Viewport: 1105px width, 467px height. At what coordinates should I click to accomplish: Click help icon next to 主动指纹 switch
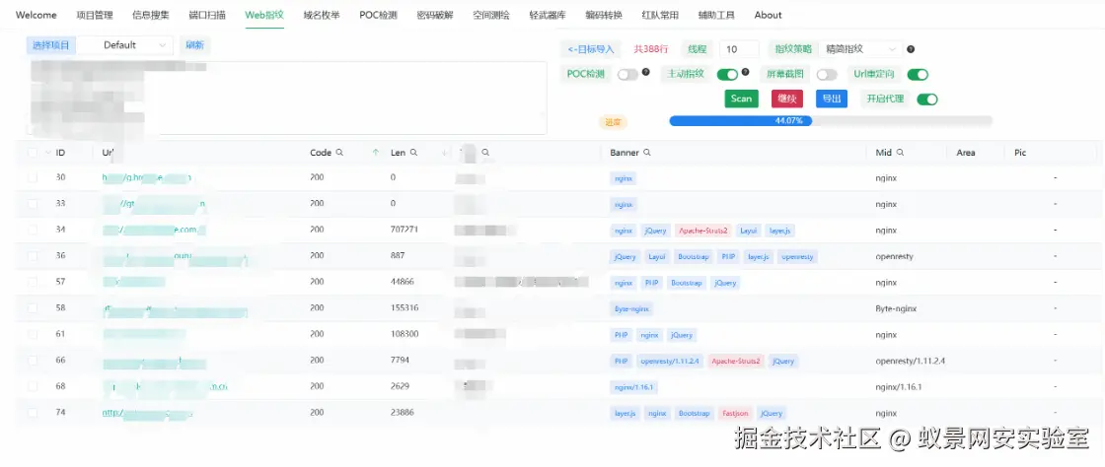tap(745, 72)
